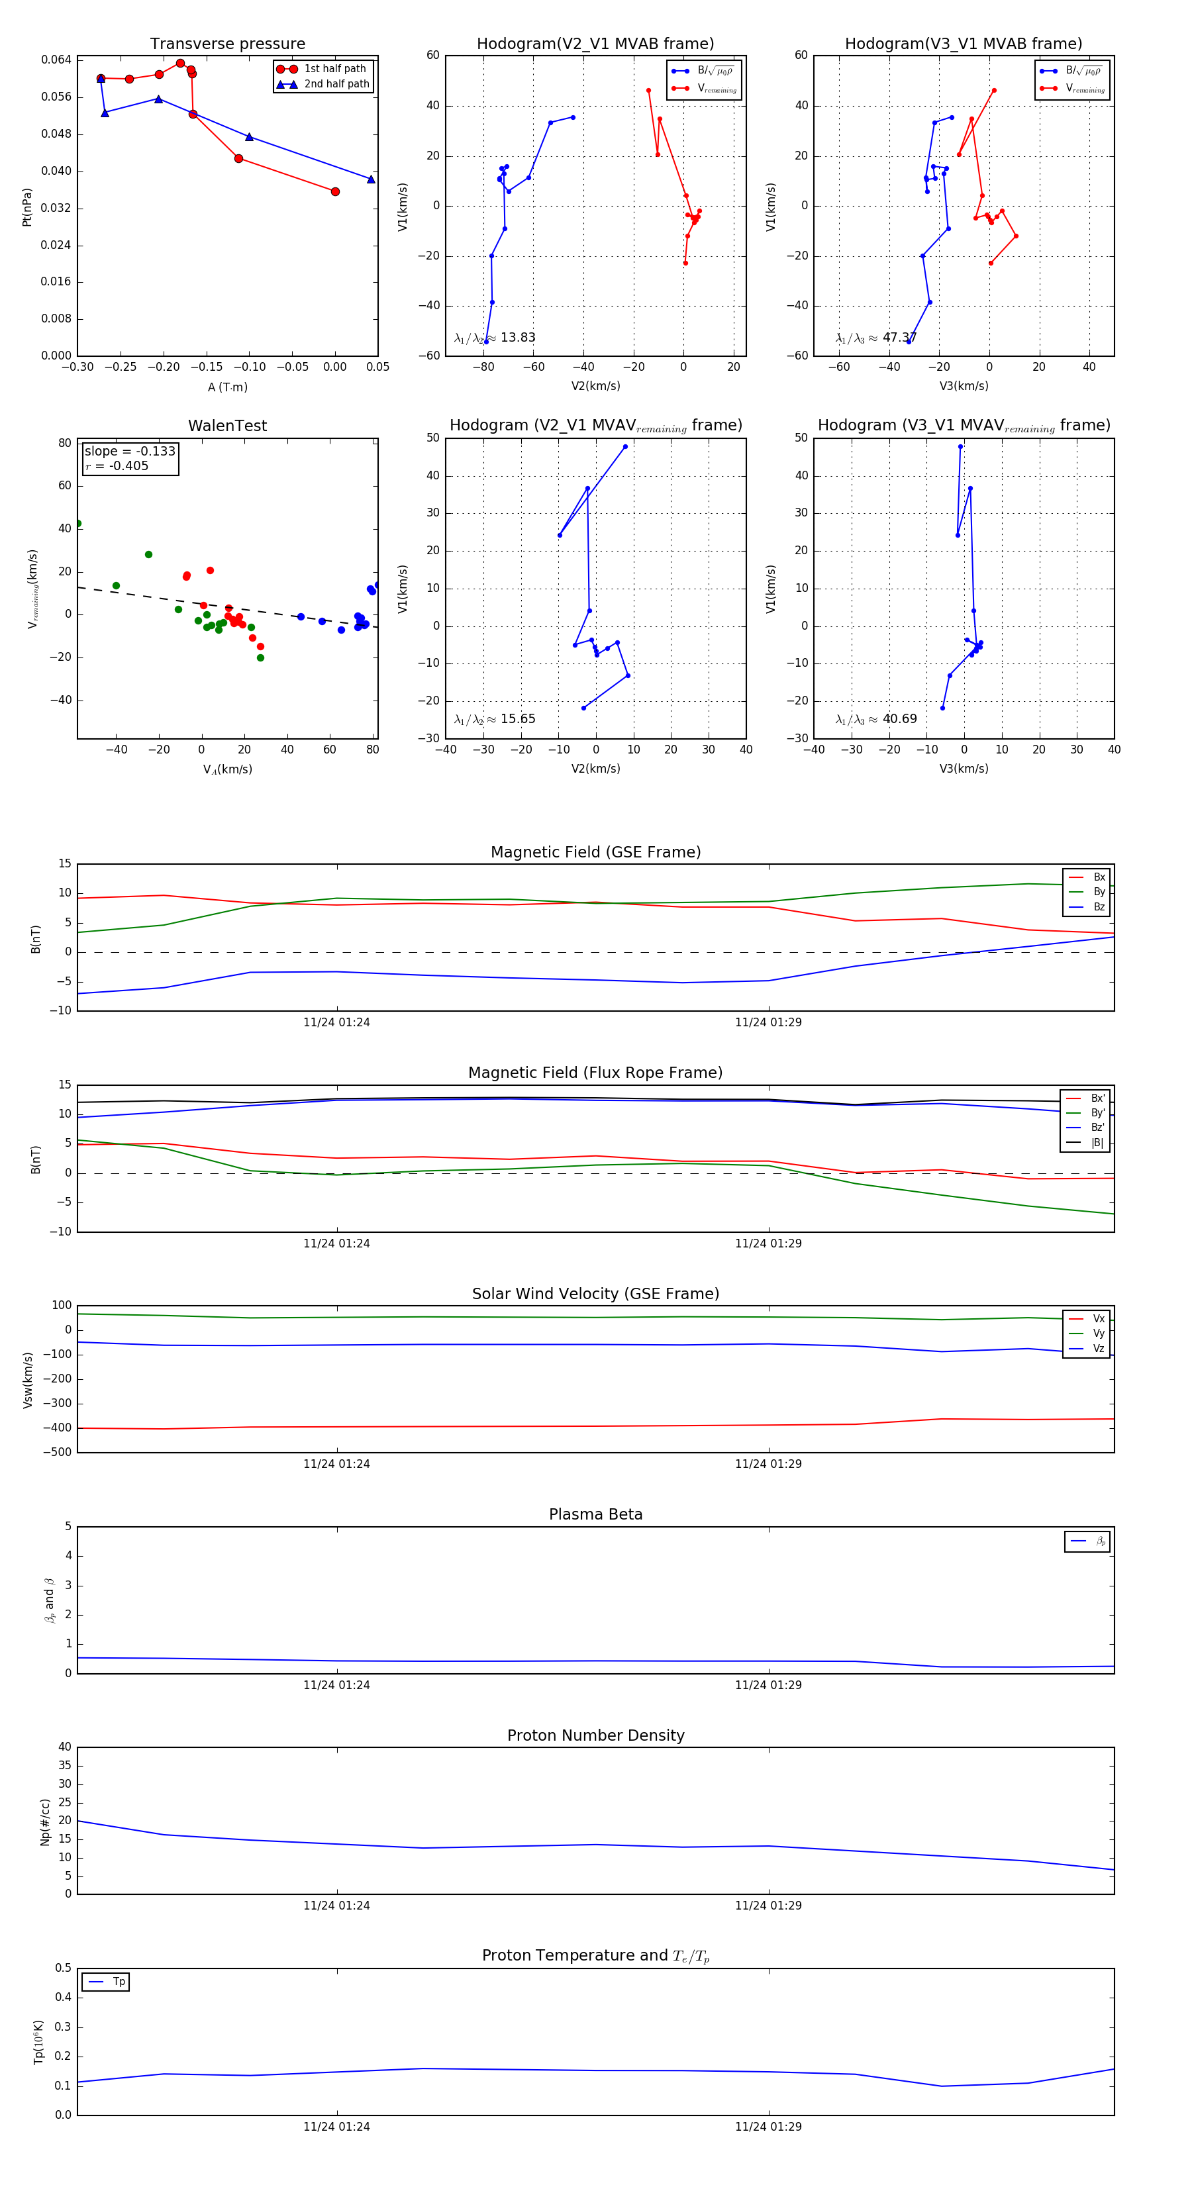Click the 'Transverse pressure' plot title
This screenshot has height=2185, width=1192.
click(227, 44)
